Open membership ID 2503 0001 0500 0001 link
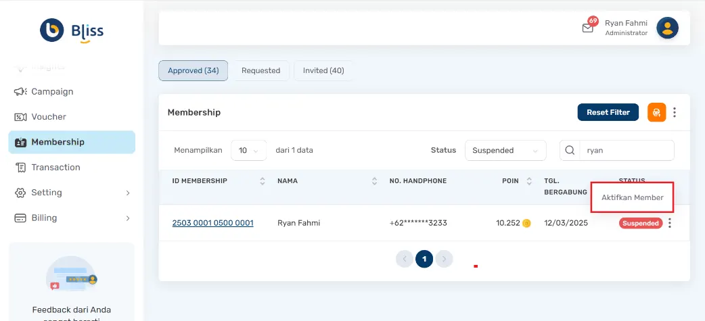705x321 pixels. [x=212, y=223]
